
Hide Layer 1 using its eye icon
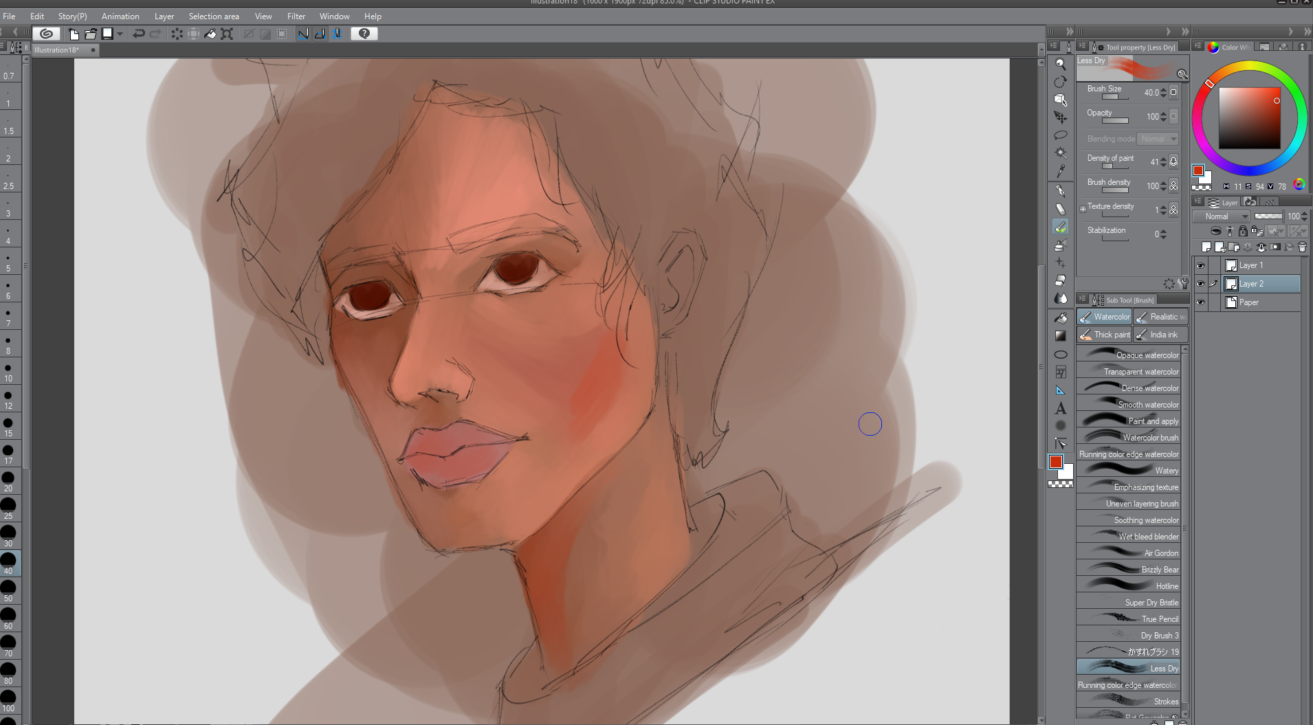[1200, 265]
